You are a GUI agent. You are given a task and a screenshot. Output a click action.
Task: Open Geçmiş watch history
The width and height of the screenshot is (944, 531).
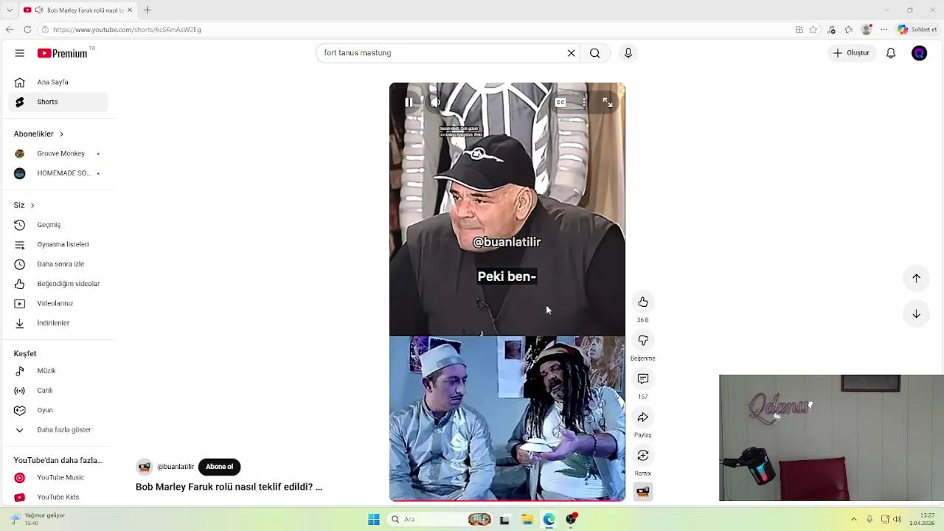(58, 225)
